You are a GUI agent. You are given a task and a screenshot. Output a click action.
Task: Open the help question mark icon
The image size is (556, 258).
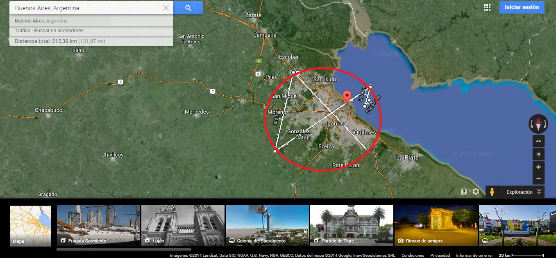(x=464, y=191)
